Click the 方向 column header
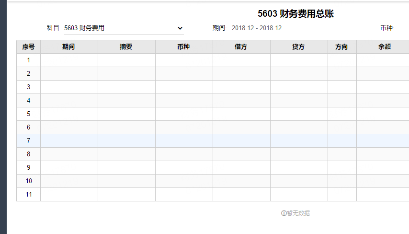 coord(342,47)
